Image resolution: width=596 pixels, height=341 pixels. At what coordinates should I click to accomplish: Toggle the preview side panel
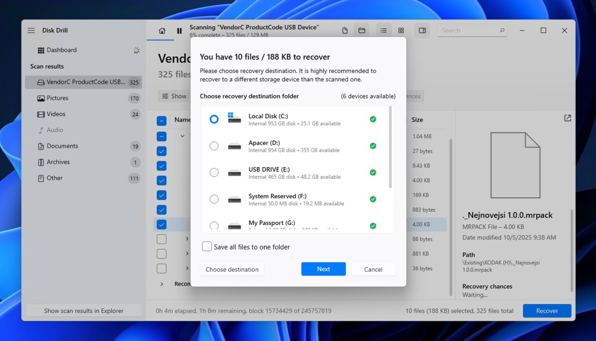pyautogui.click(x=422, y=30)
